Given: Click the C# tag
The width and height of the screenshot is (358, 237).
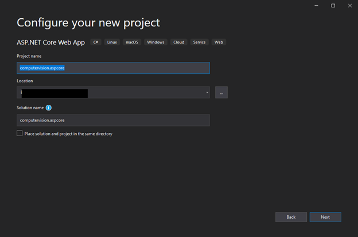Looking at the screenshot, I should tap(96, 42).
